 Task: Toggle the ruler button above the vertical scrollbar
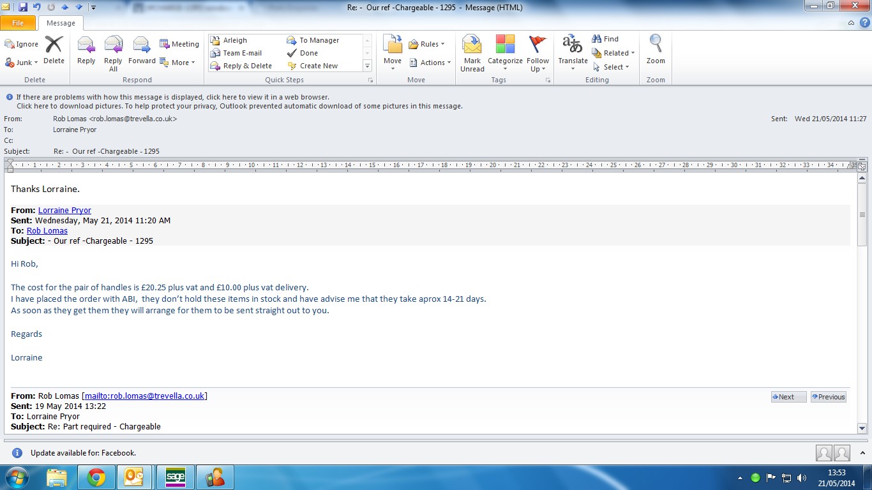click(x=862, y=167)
